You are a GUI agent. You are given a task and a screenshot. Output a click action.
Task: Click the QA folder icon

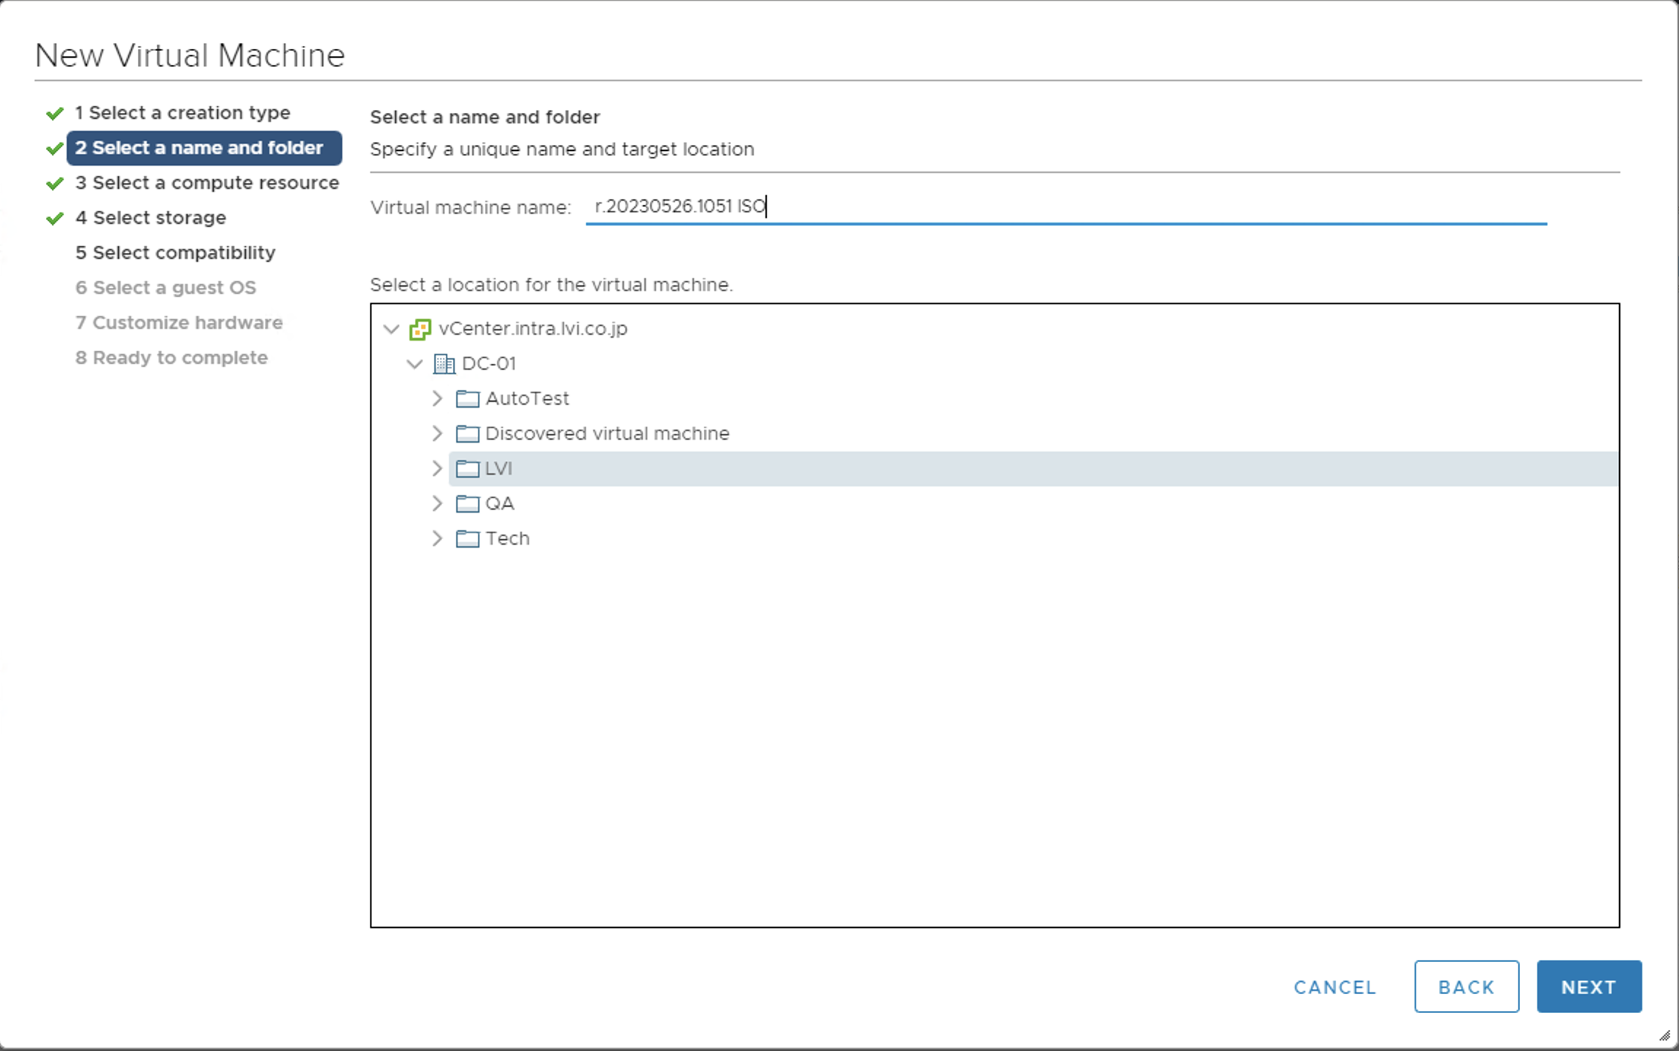coord(467,504)
